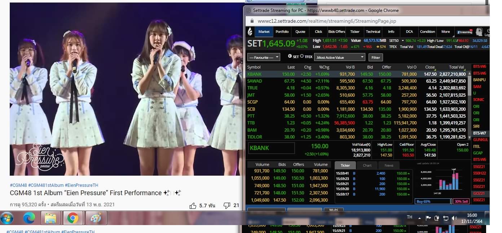Launch Microsoft Edge from taskbar
The image size is (502, 233).
(29, 218)
